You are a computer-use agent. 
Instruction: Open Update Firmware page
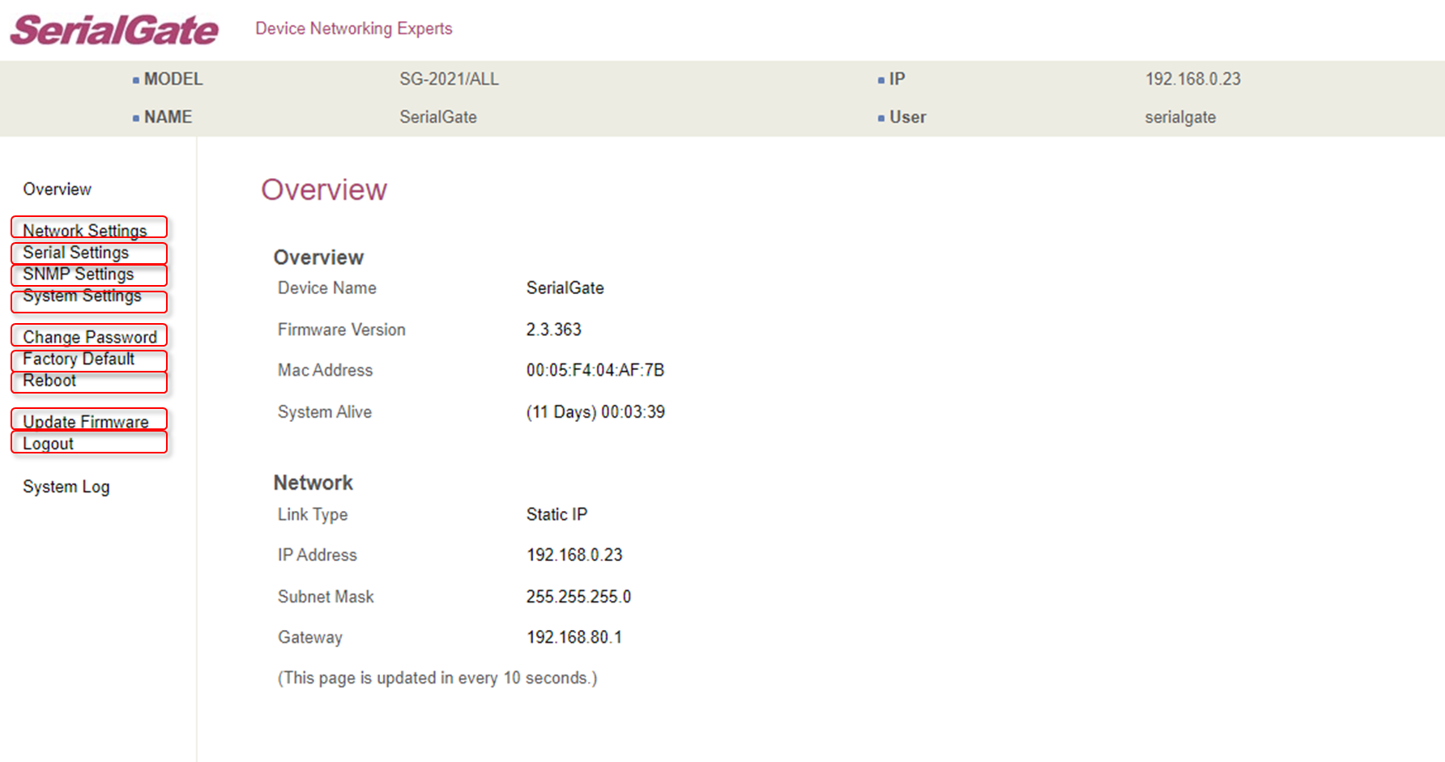coord(86,422)
